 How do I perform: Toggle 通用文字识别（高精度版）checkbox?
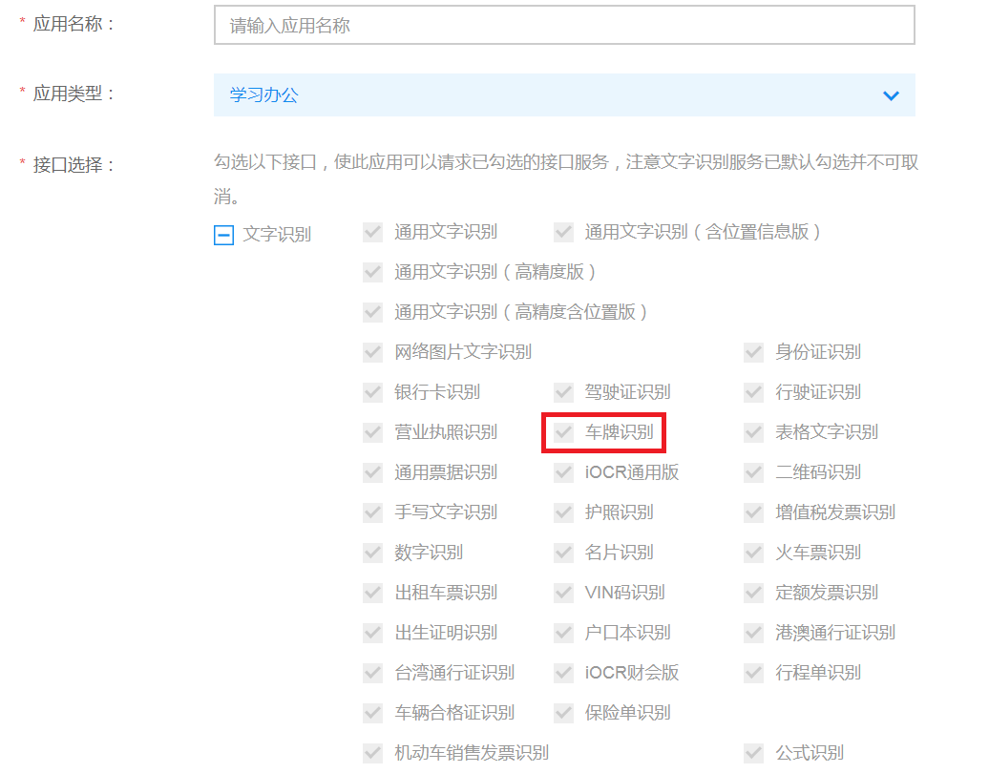[372, 272]
